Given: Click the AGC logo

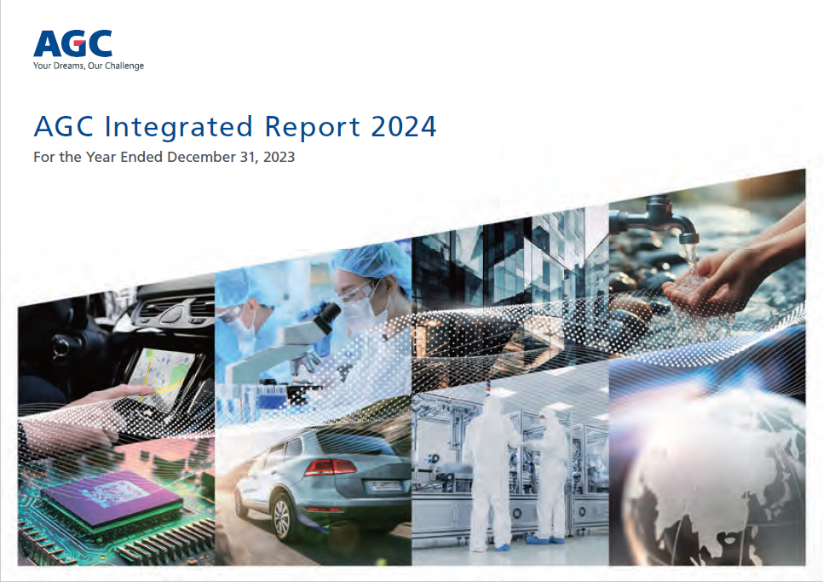Looking at the screenshot, I should click(x=73, y=43).
